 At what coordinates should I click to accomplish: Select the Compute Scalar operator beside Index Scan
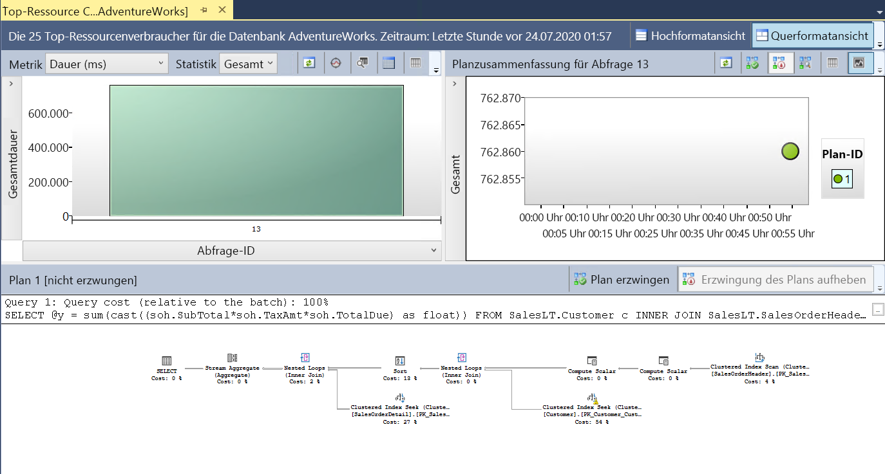[663, 369]
